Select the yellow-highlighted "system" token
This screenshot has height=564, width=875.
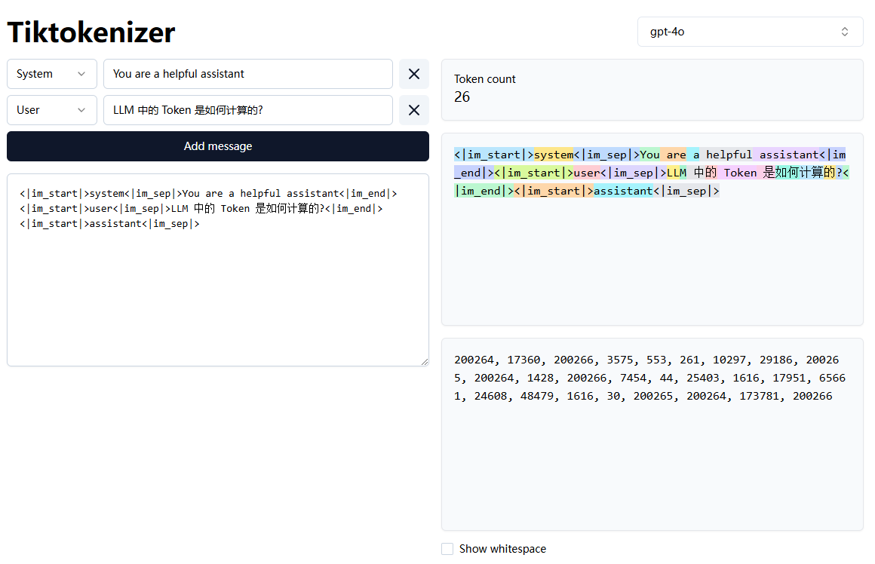coord(554,155)
